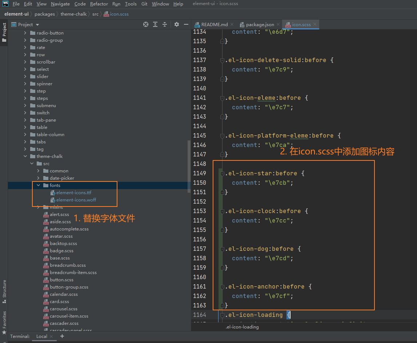Collapse the fonts folder
The width and height of the screenshot is (417, 343).
pos(38,185)
